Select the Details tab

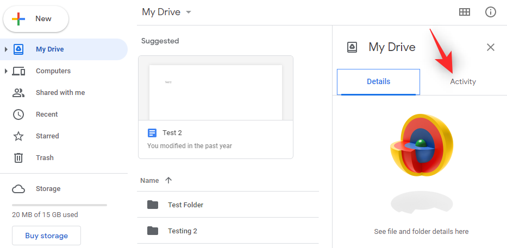(378, 82)
